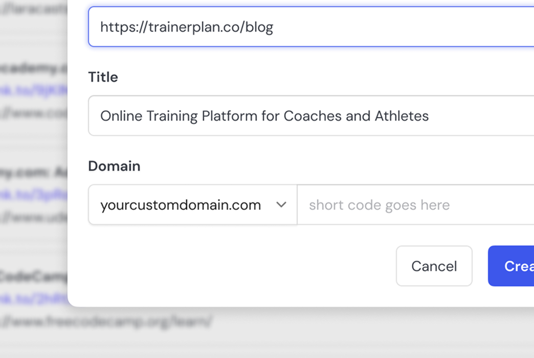Image resolution: width=534 pixels, height=358 pixels.
Task: Click the trainerplan.co/blog URL text
Action: (x=187, y=27)
